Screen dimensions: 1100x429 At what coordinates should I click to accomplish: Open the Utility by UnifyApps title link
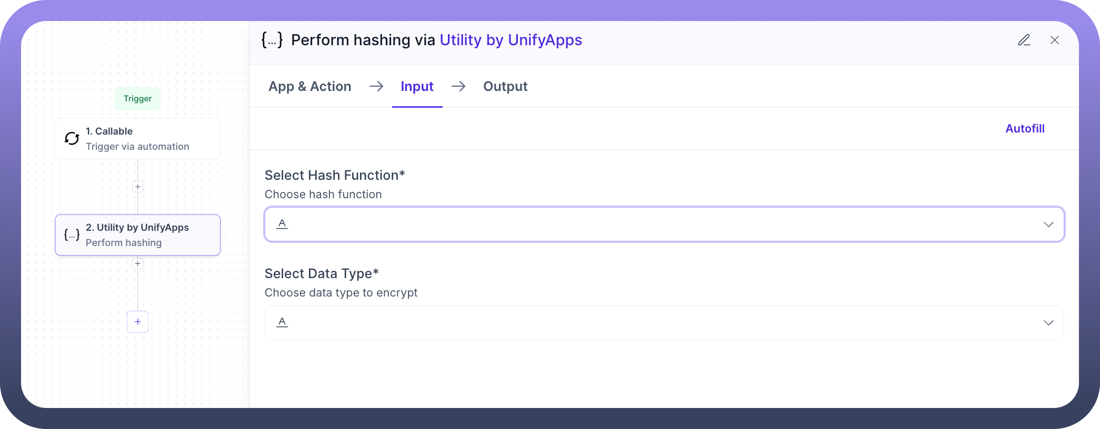511,40
